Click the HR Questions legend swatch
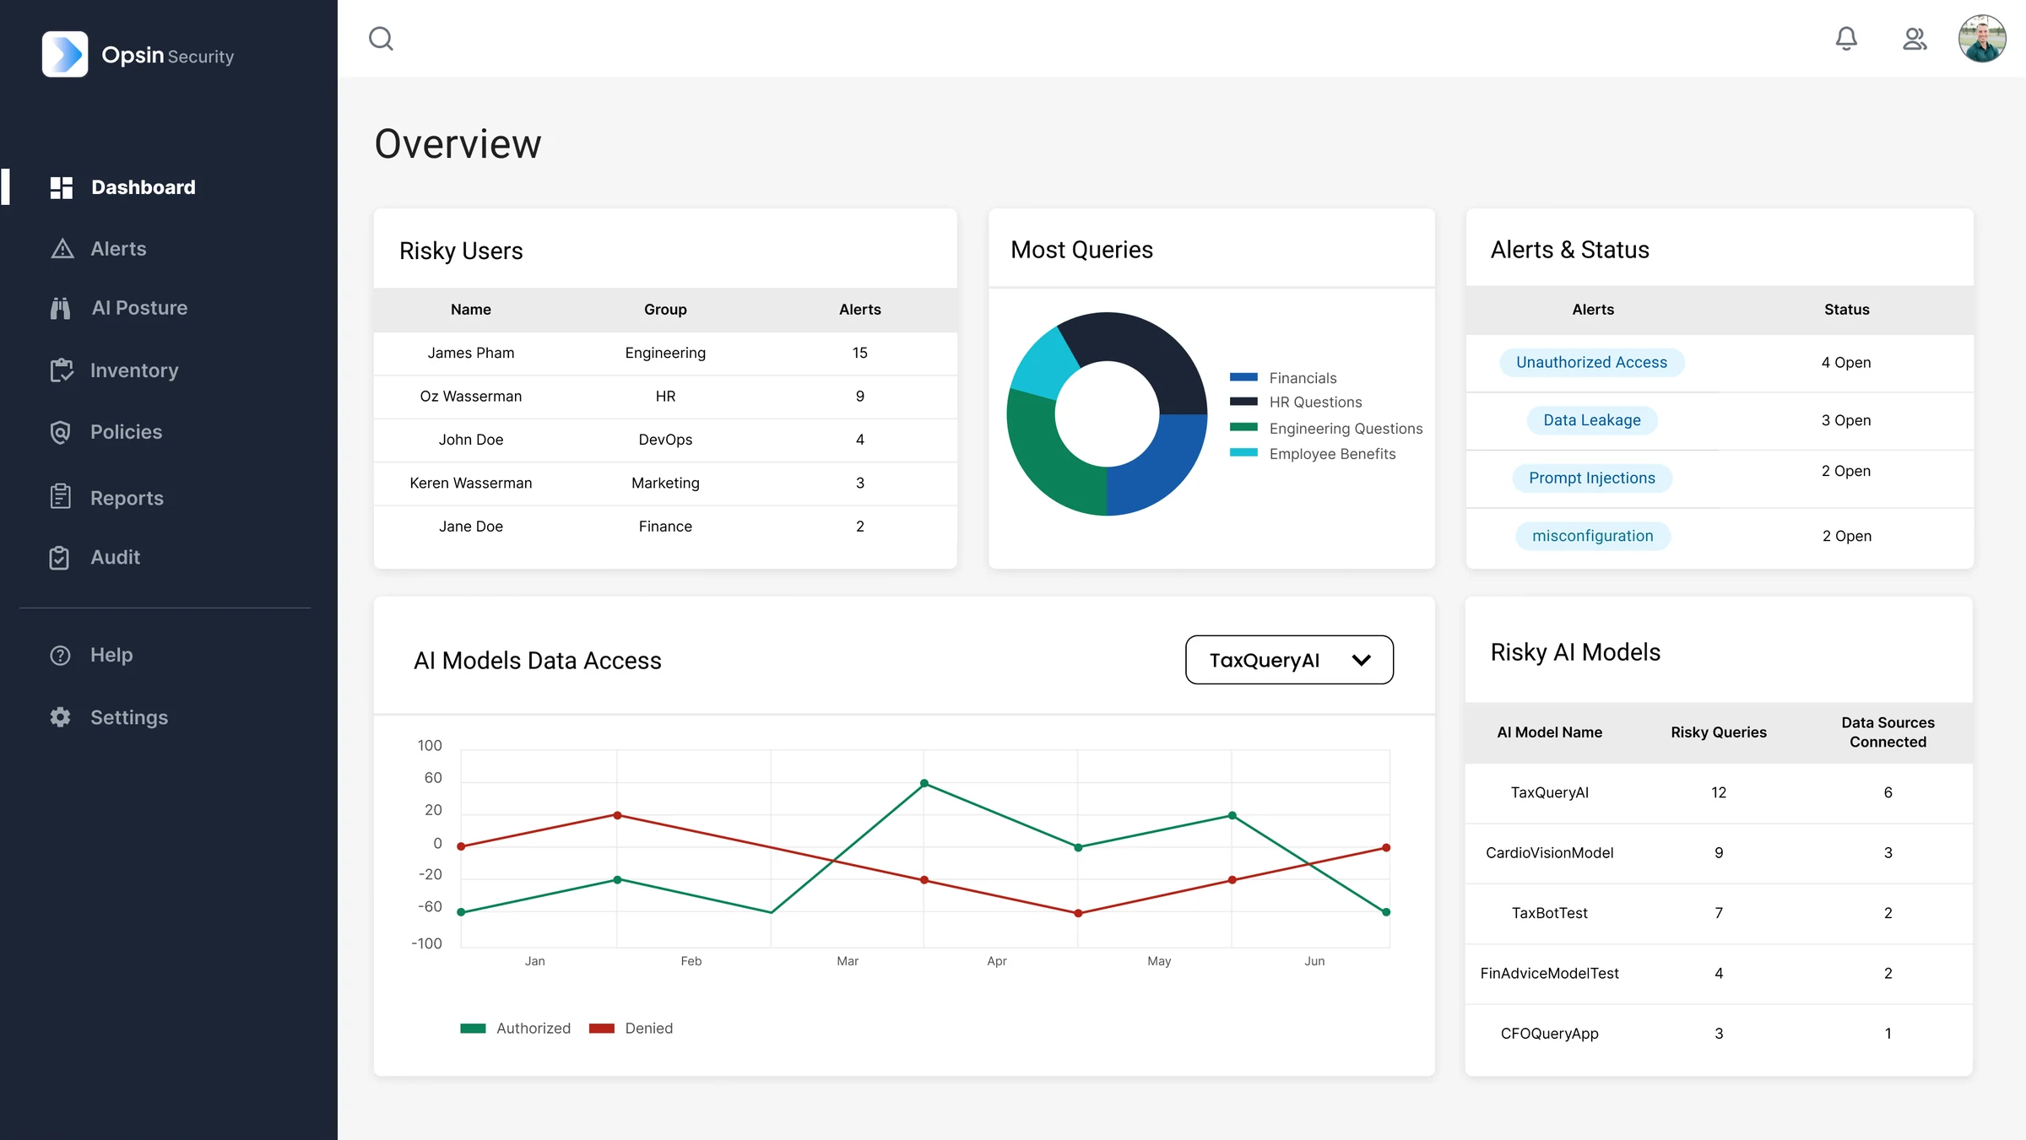Image resolution: width=2026 pixels, height=1140 pixels. point(1243,402)
